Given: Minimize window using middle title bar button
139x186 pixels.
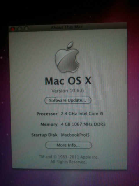Looking at the screenshot, I should 19,28.
